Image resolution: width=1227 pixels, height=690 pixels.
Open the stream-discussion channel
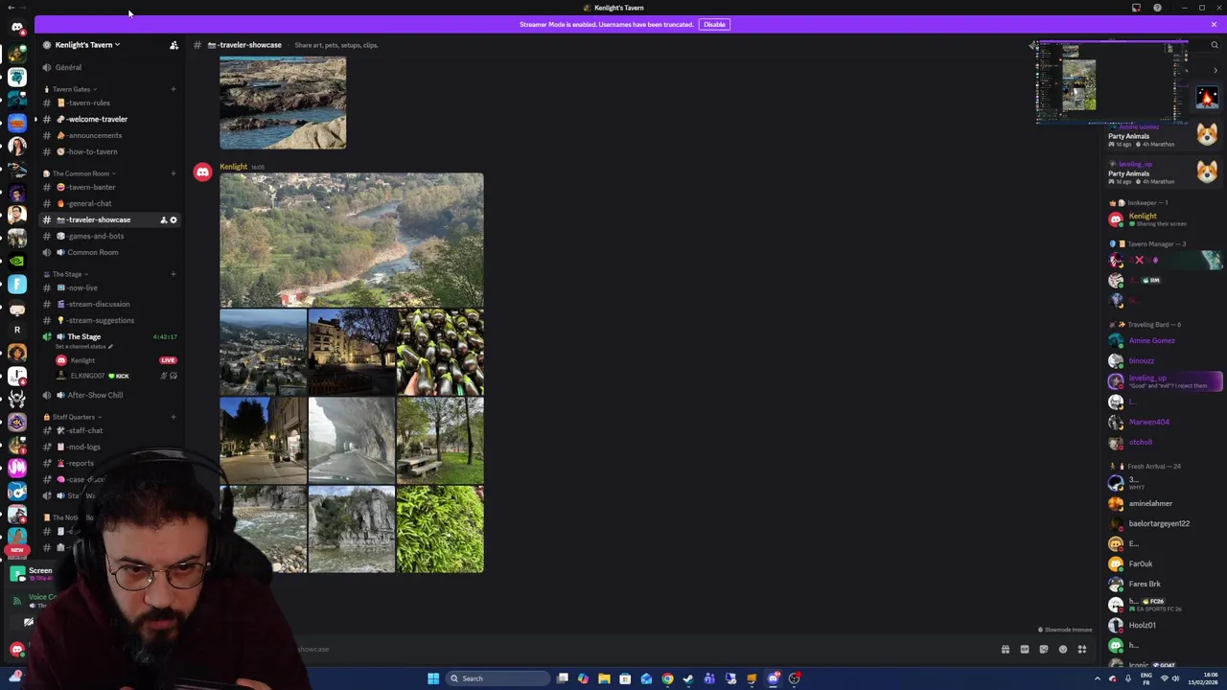pos(110,304)
